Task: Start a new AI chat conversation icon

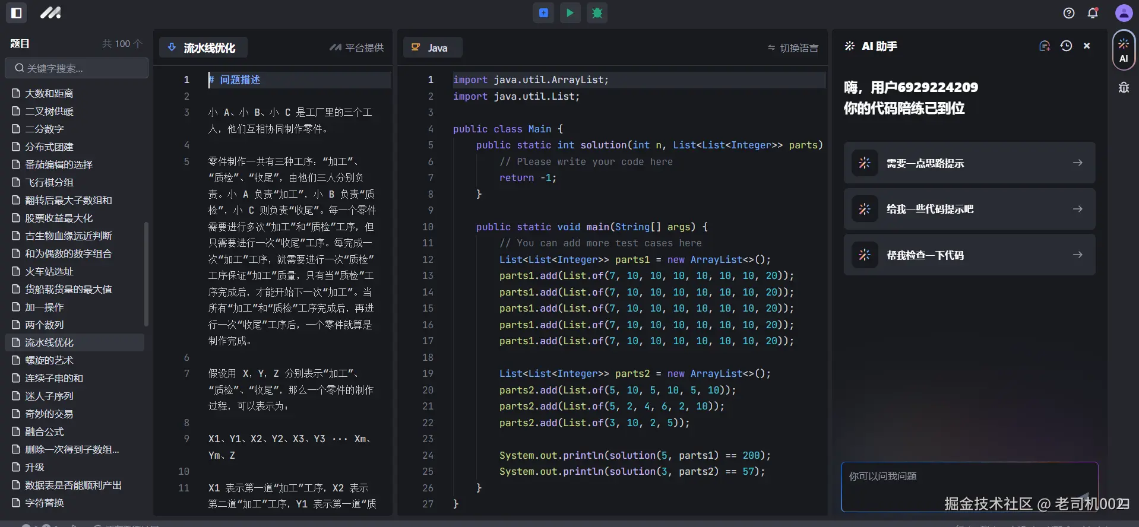Action: tap(1044, 46)
